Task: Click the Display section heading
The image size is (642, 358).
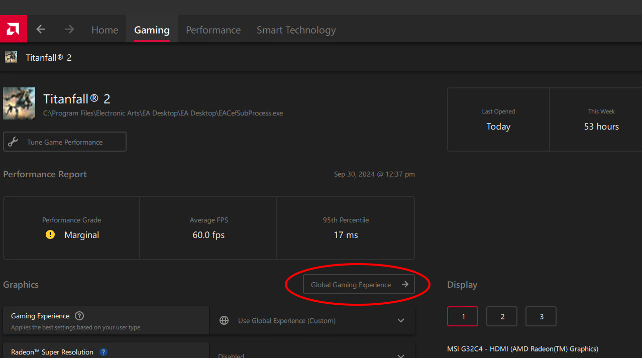Action: click(x=462, y=285)
